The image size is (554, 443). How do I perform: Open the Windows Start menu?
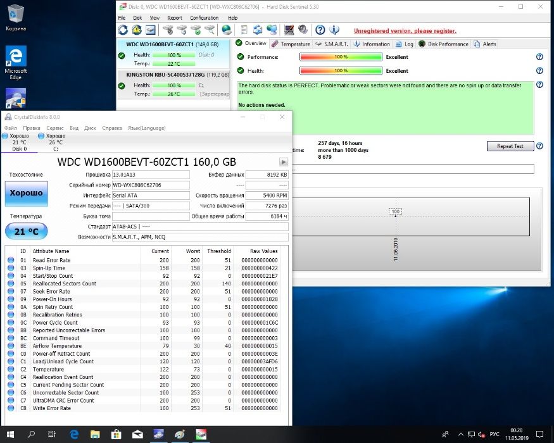10,434
